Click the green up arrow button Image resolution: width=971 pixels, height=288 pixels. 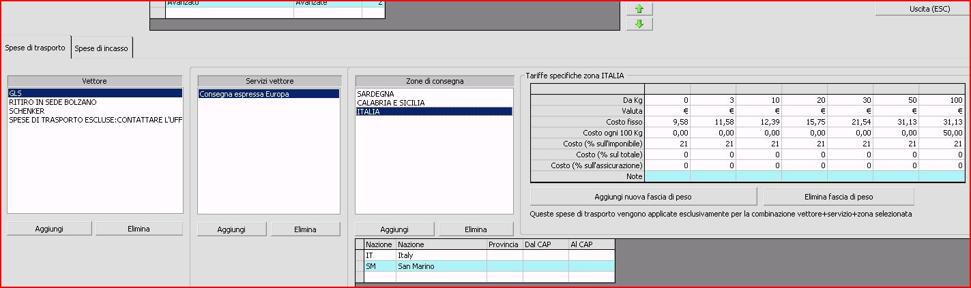coord(639,9)
